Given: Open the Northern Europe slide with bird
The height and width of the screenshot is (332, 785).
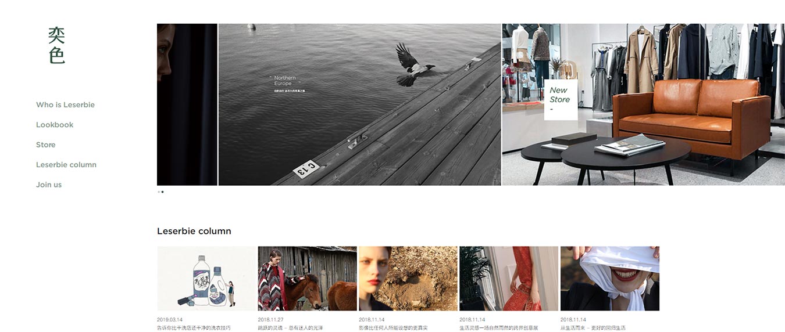Looking at the screenshot, I should tap(359, 104).
